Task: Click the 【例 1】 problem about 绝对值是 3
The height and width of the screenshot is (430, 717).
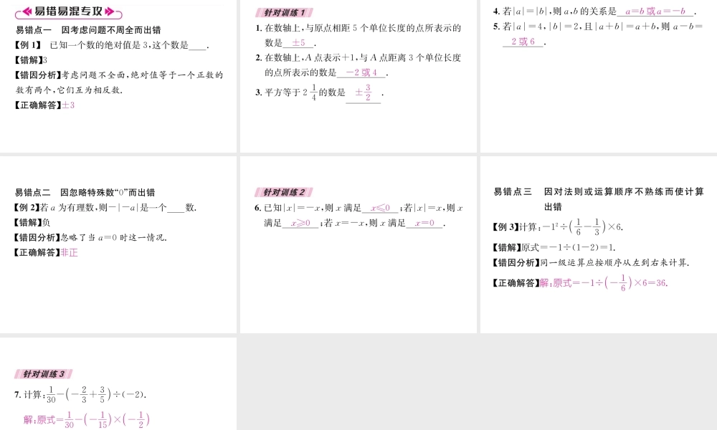Action: click(x=112, y=45)
